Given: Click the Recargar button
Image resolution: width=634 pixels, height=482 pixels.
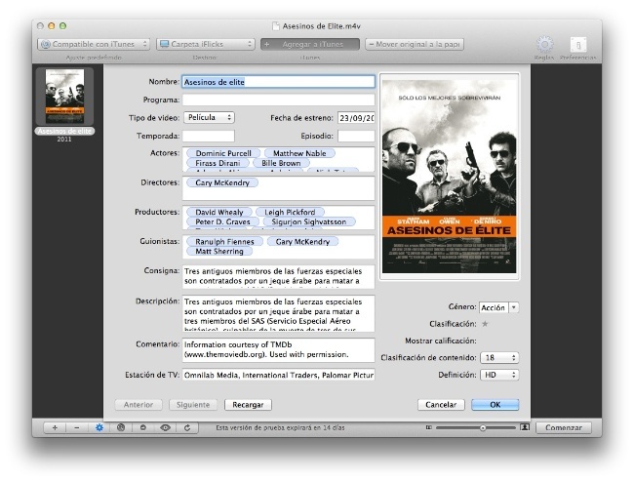Looking at the screenshot, I should click(x=248, y=405).
